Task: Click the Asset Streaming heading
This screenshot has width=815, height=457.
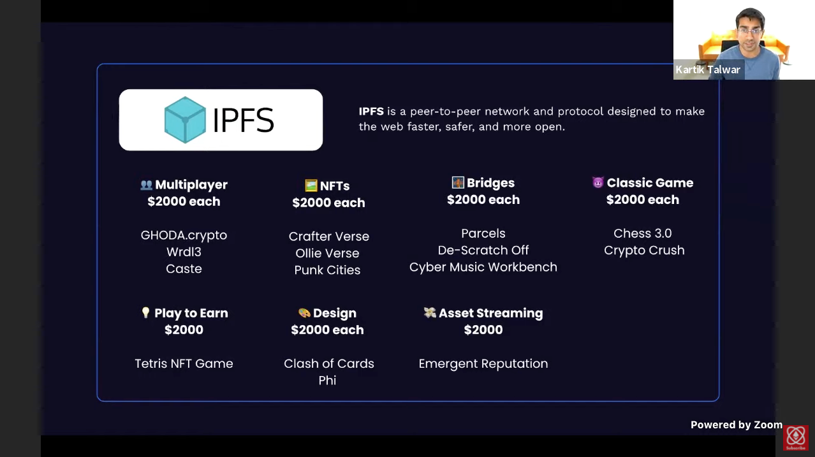Action: [491, 313]
